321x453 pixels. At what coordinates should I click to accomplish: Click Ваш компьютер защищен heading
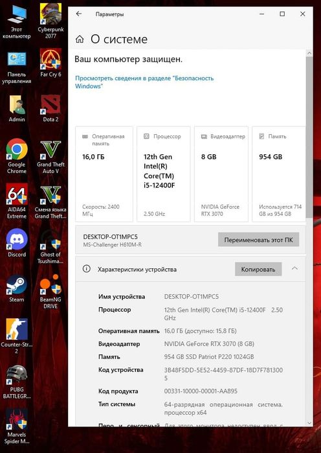coord(128,60)
